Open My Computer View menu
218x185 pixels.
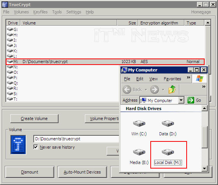tap(153, 79)
